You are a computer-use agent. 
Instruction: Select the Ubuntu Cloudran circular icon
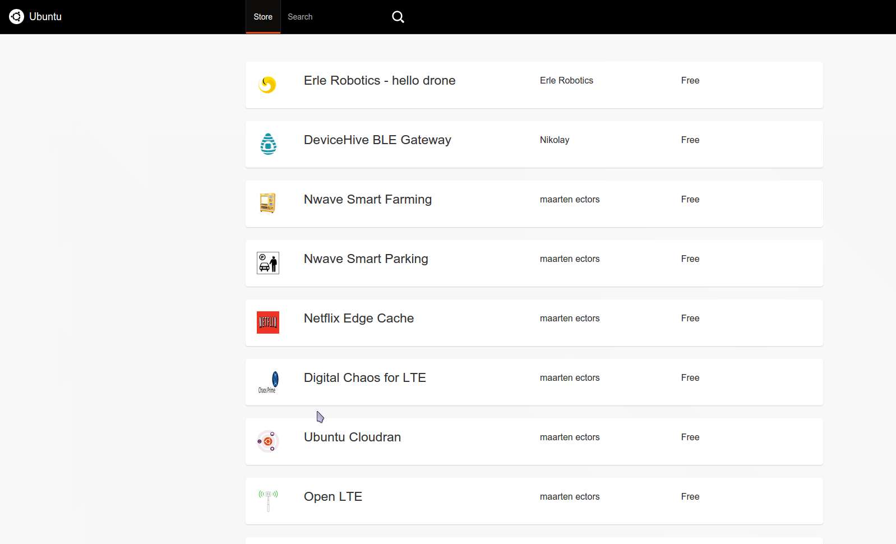(268, 441)
